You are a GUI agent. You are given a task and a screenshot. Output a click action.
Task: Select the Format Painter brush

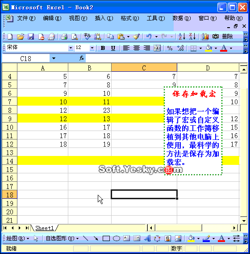136,37
